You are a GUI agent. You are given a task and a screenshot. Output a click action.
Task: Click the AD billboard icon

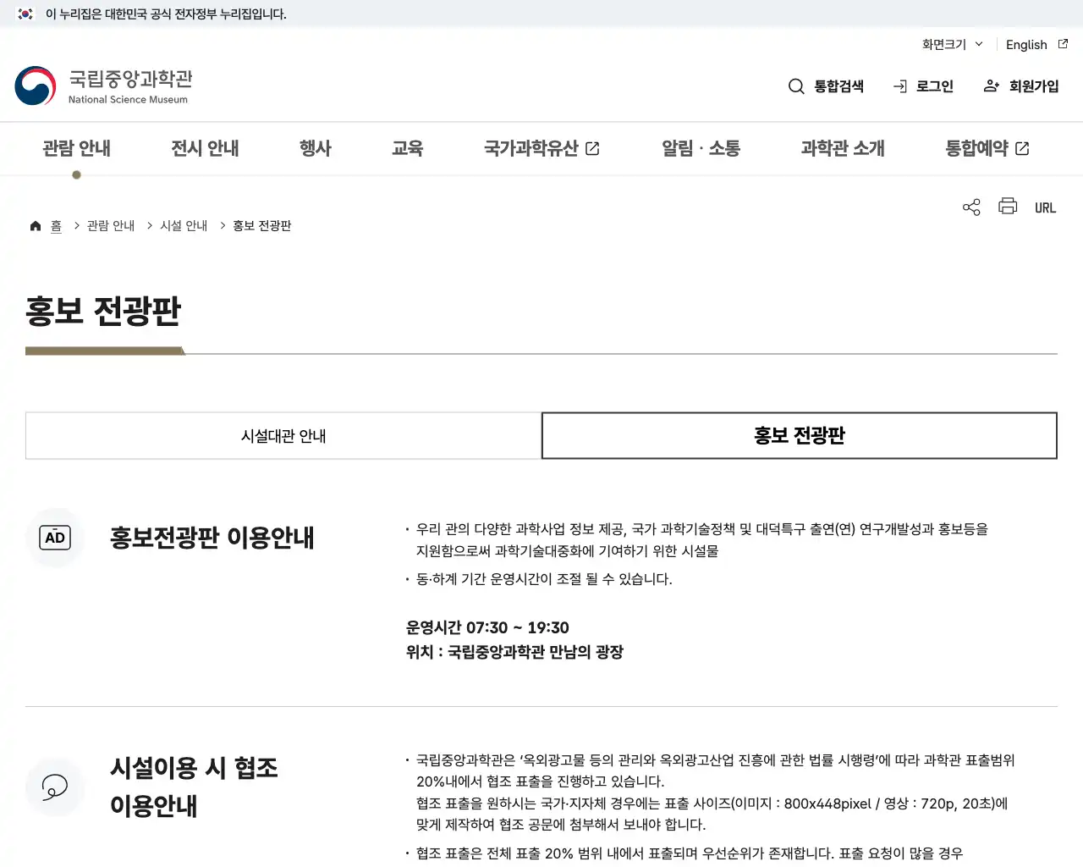click(x=54, y=538)
